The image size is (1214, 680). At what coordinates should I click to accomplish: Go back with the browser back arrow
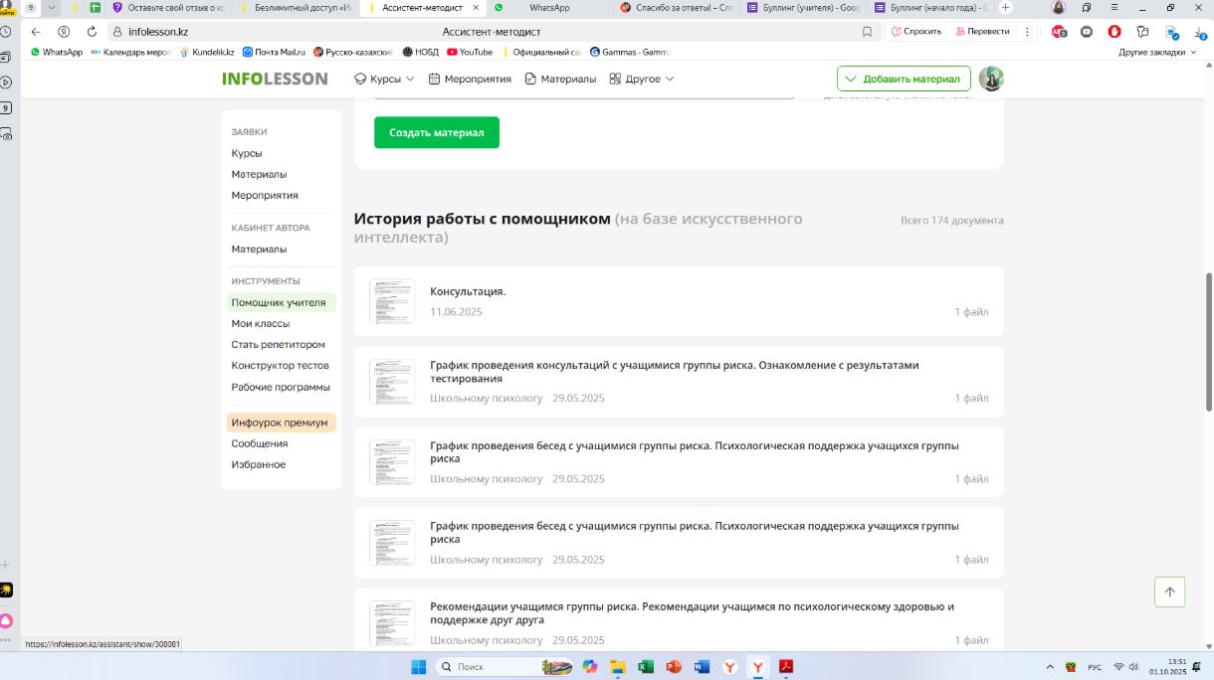click(x=36, y=32)
